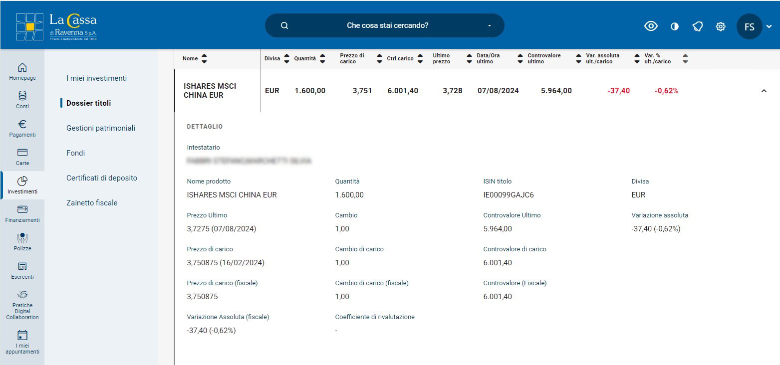
Task: Sort the table by Nome
Action: pyautogui.click(x=204, y=59)
